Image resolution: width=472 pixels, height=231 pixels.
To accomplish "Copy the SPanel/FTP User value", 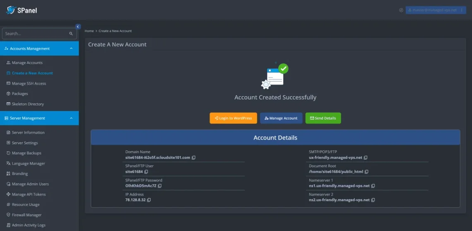I will (x=146, y=172).
